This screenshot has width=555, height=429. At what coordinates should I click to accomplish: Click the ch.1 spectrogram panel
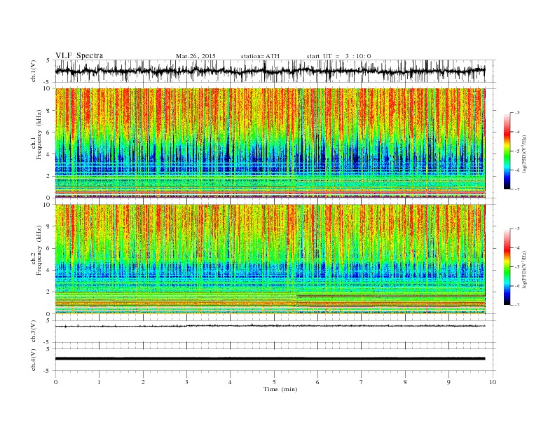coord(270,143)
